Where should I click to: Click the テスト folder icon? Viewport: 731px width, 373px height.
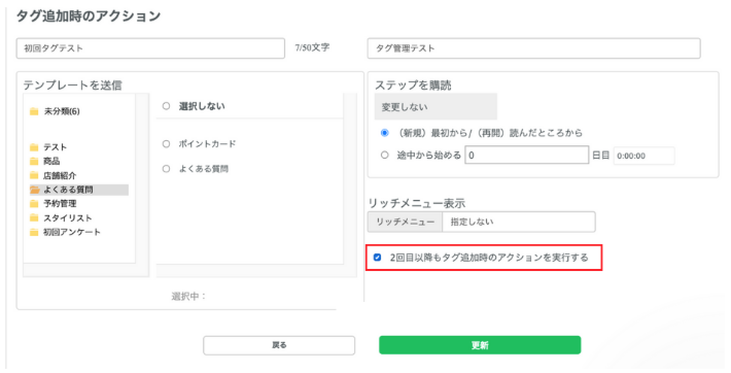34,147
